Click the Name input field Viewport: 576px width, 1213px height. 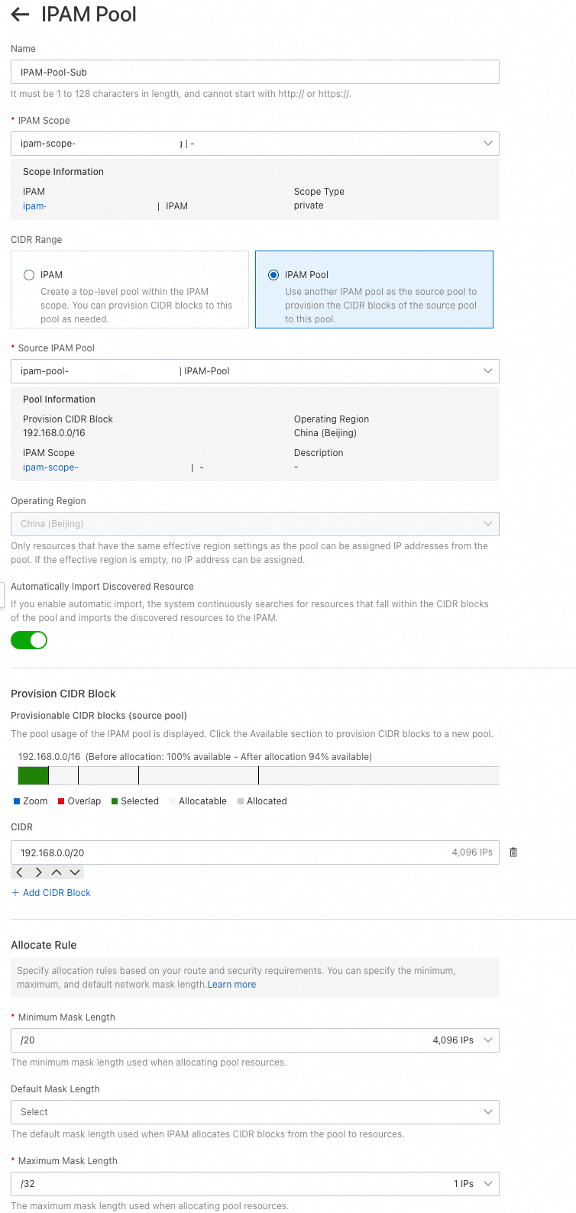coord(254,72)
